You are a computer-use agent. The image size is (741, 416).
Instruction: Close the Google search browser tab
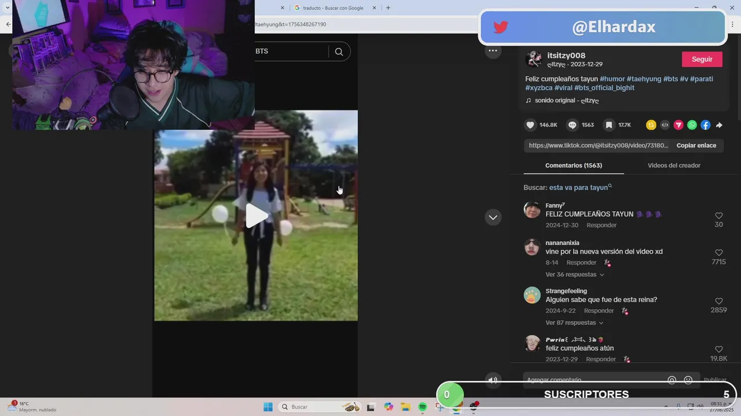[374, 8]
